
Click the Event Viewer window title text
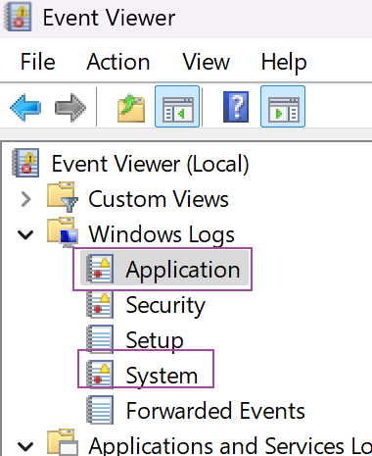point(109,18)
